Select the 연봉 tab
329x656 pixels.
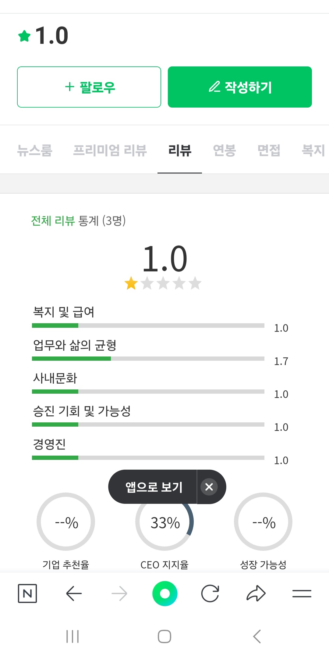point(224,150)
